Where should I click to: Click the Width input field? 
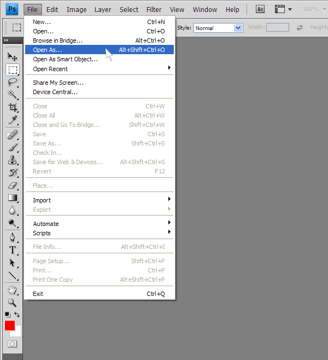[x=278, y=27]
